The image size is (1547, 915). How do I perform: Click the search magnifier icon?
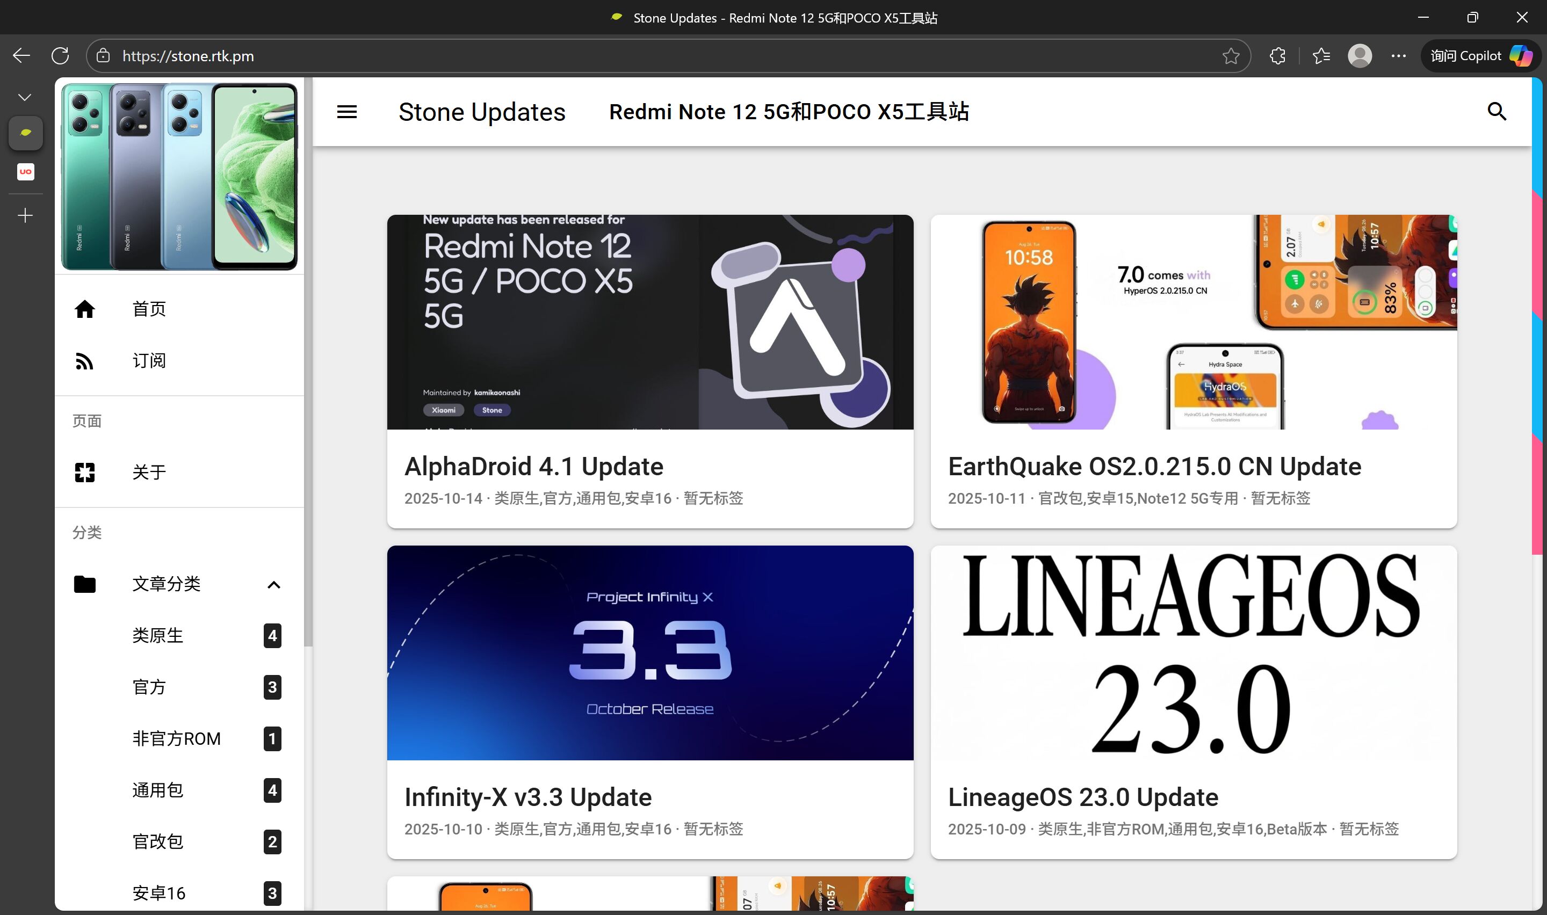1497,112
